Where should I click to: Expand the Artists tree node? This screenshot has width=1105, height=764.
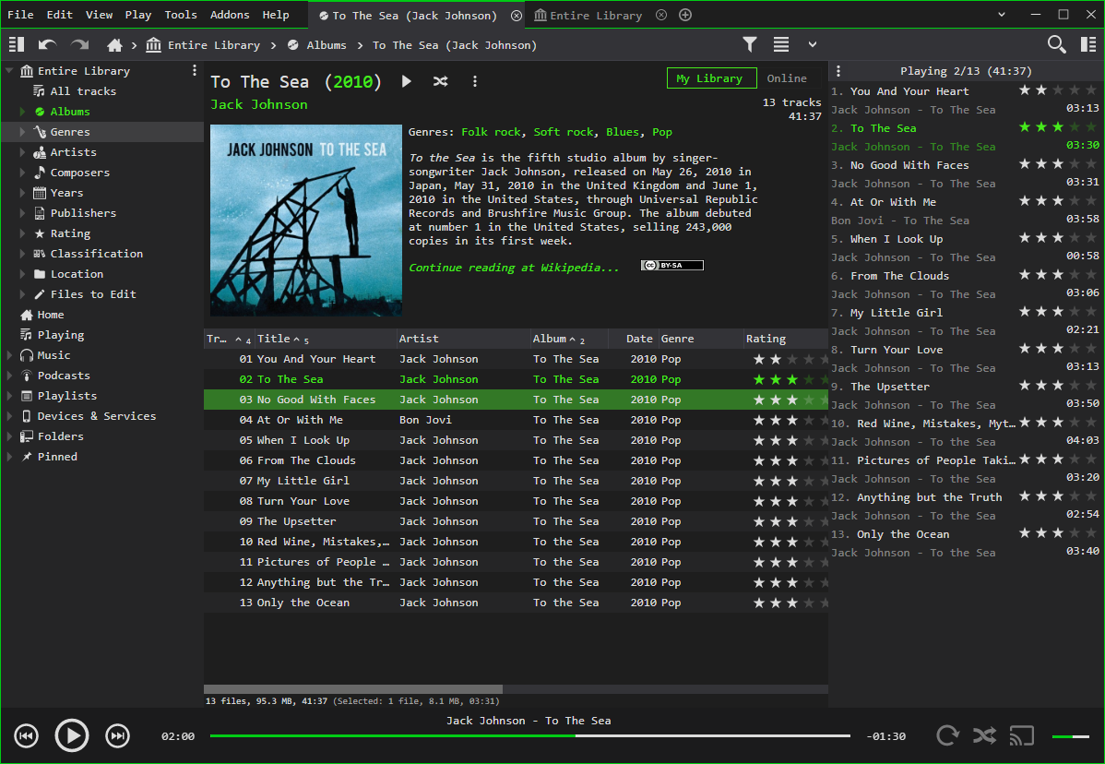pyautogui.click(x=22, y=152)
